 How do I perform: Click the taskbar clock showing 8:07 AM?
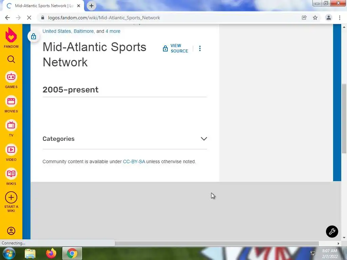(x=330, y=254)
